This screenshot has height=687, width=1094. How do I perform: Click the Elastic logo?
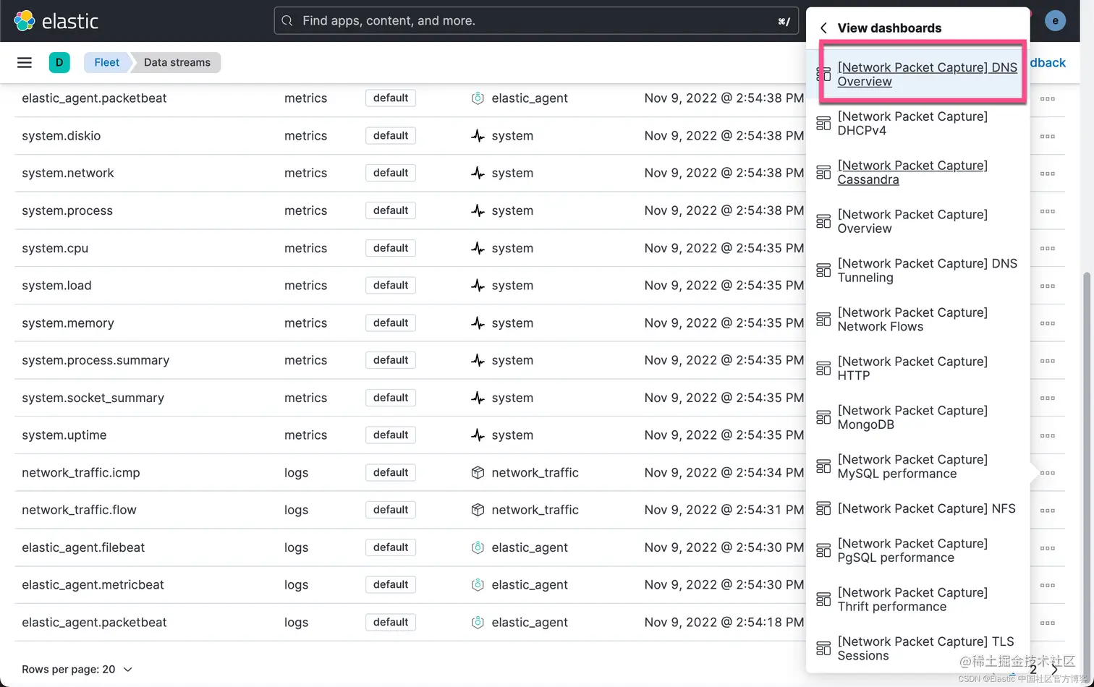56,21
